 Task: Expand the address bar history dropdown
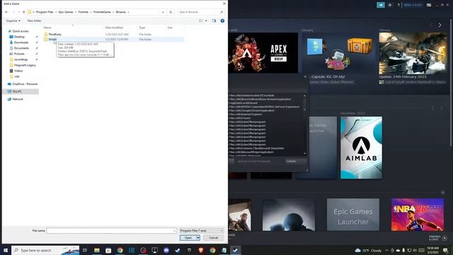click(163, 12)
